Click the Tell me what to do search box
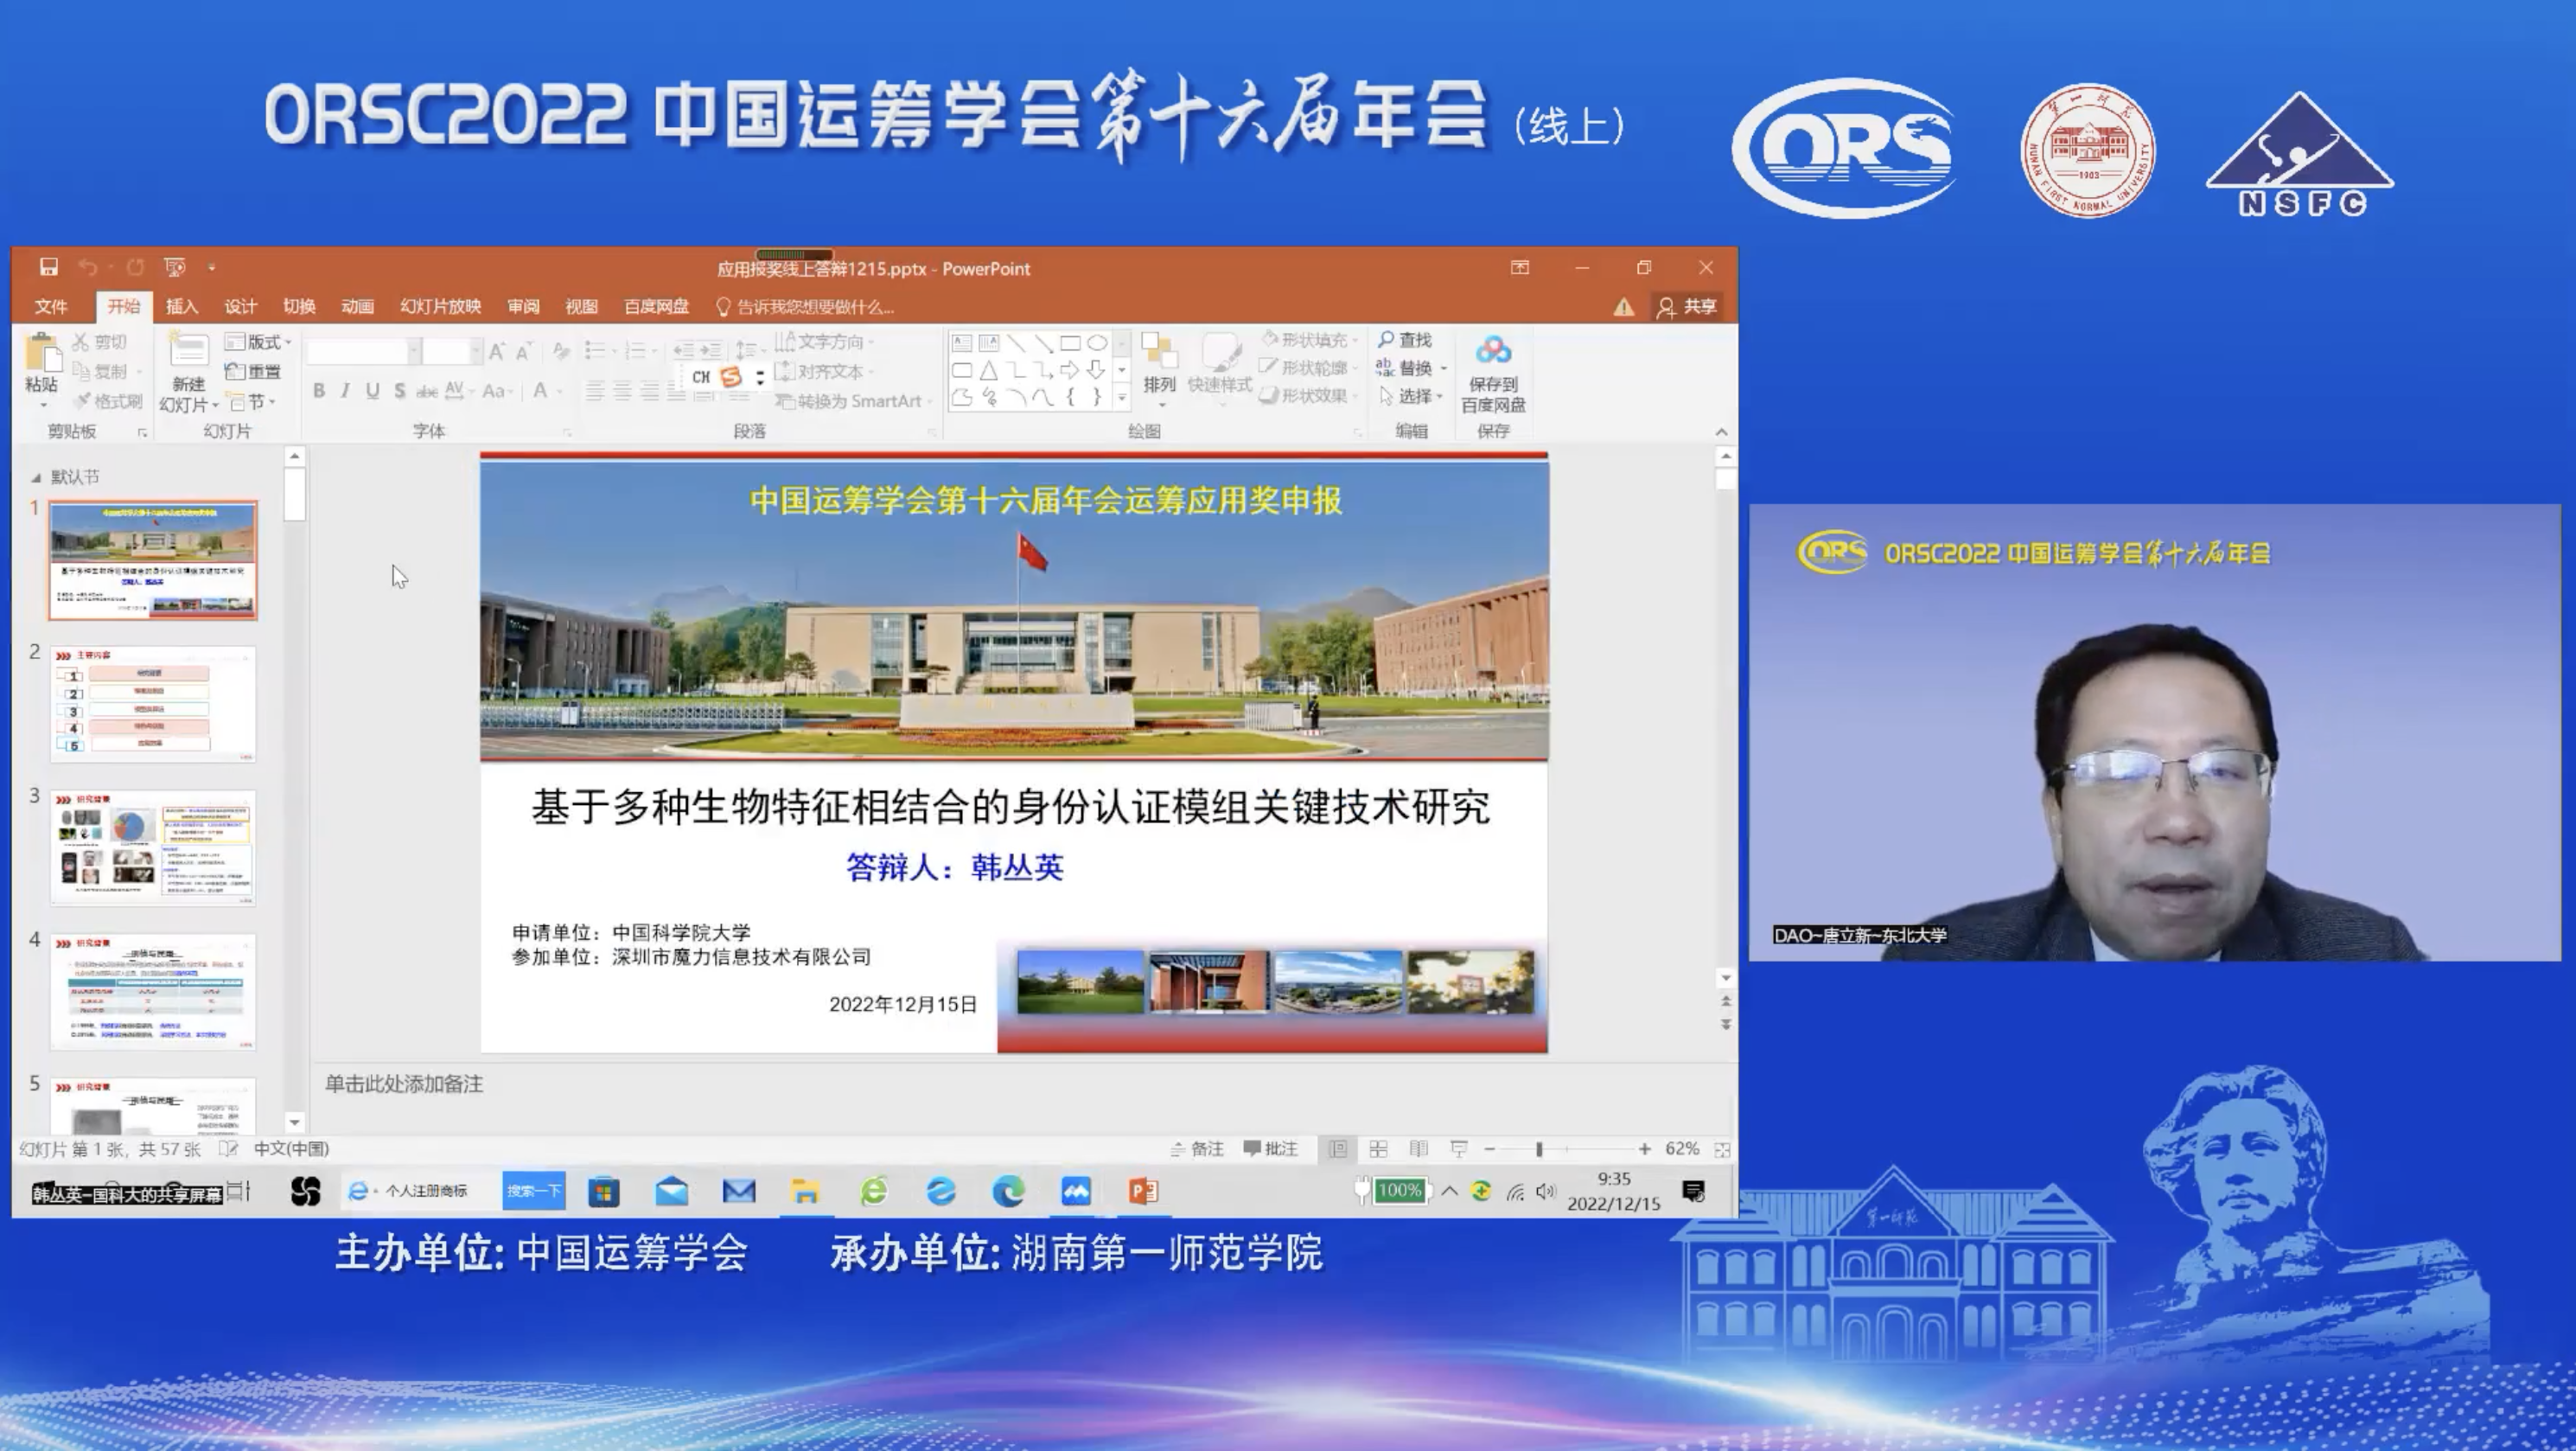Image resolution: width=2576 pixels, height=1451 pixels. [x=805, y=307]
